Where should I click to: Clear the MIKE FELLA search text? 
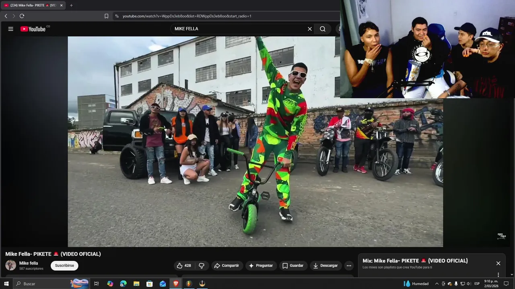pyautogui.click(x=310, y=29)
